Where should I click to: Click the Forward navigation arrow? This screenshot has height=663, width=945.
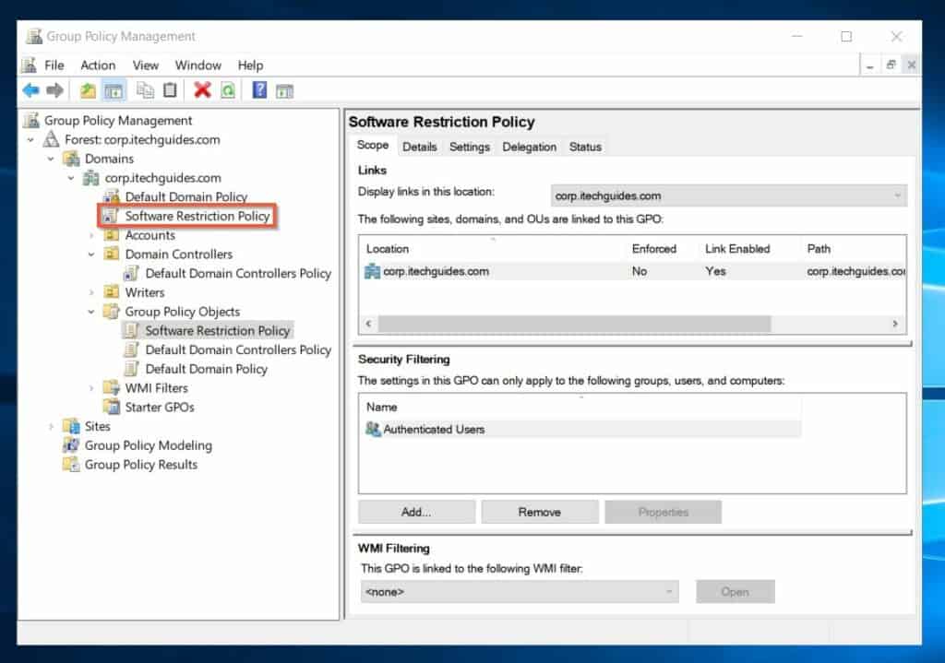pyautogui.click(x=55, y=90)
